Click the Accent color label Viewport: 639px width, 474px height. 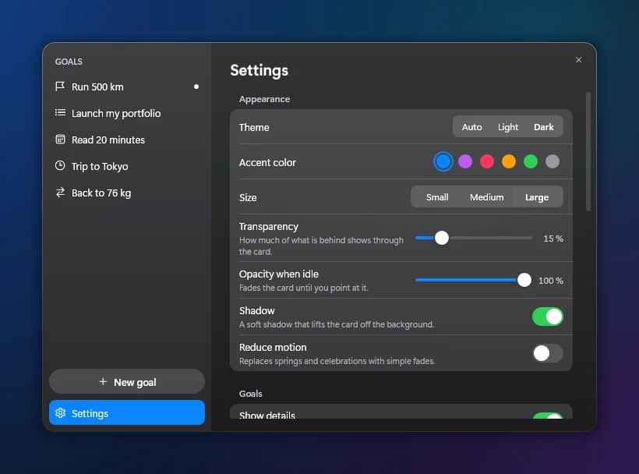click(x=267, y=163)
